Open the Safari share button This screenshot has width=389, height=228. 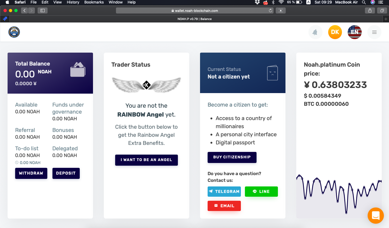tap(370, 11)
